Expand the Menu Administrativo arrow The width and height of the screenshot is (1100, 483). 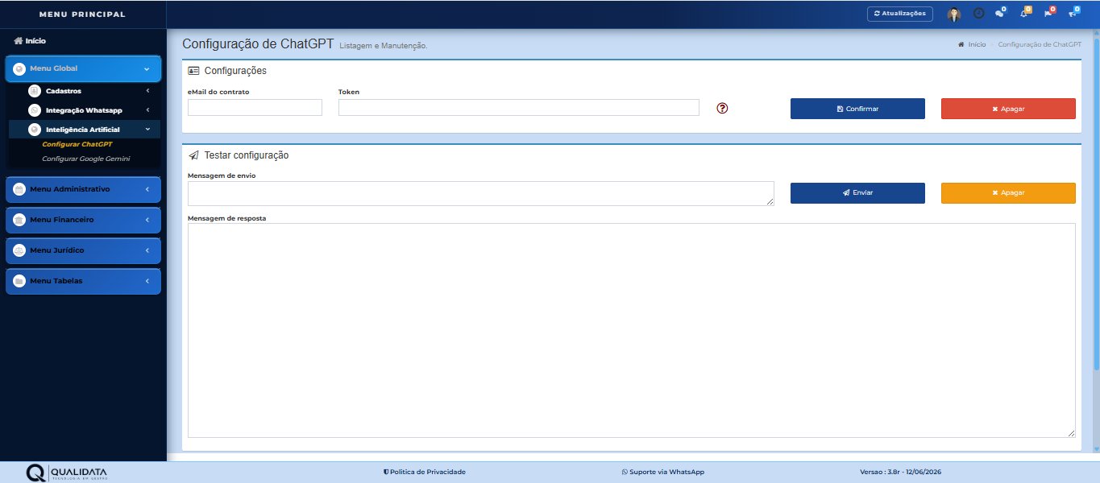(x=147, y=189)
